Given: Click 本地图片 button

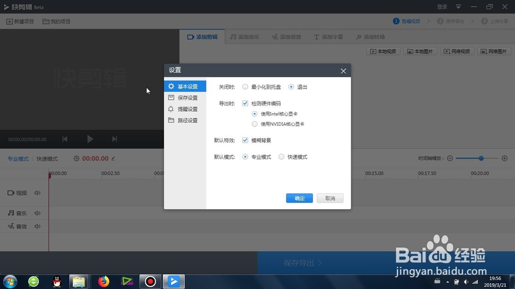Looking at the screenshot, I should click(420, 51).
